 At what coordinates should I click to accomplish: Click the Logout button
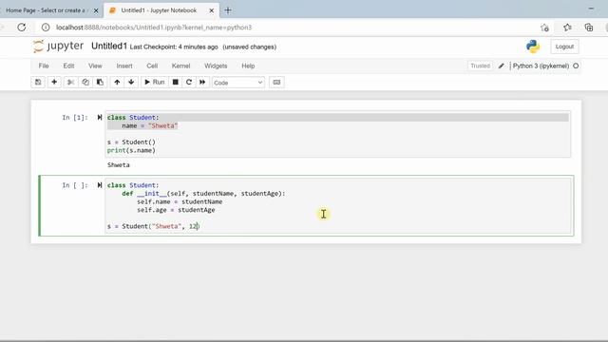tap(564, 47)
